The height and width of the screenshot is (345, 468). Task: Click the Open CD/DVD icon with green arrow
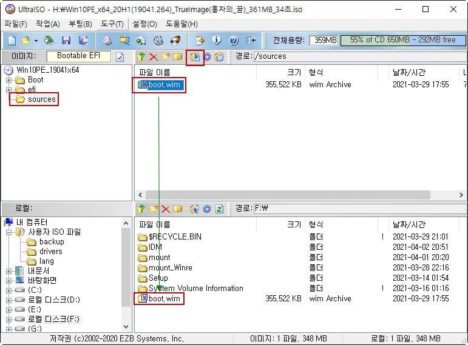coord(49,40)
